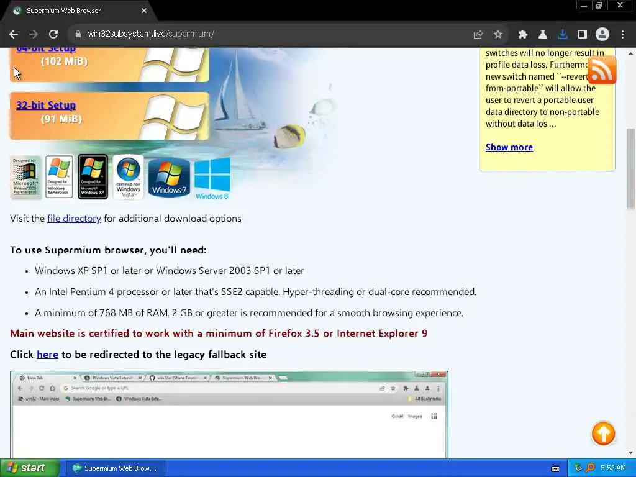Click the 'Intel Pentium 4 processor' requirement line

click(x=255, y=292)
